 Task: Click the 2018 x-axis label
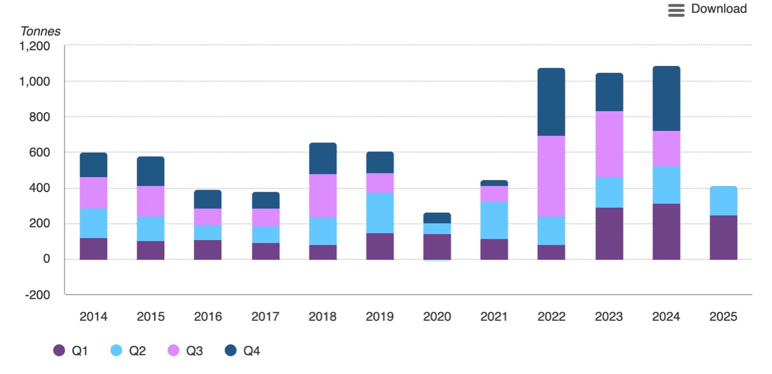(322, 317)
